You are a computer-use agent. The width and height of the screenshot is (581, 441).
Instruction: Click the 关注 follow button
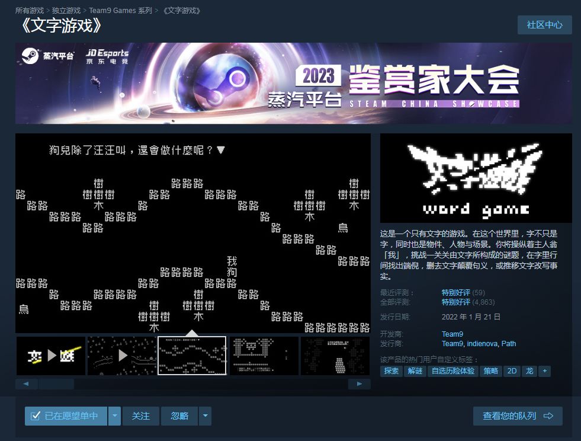141,416
